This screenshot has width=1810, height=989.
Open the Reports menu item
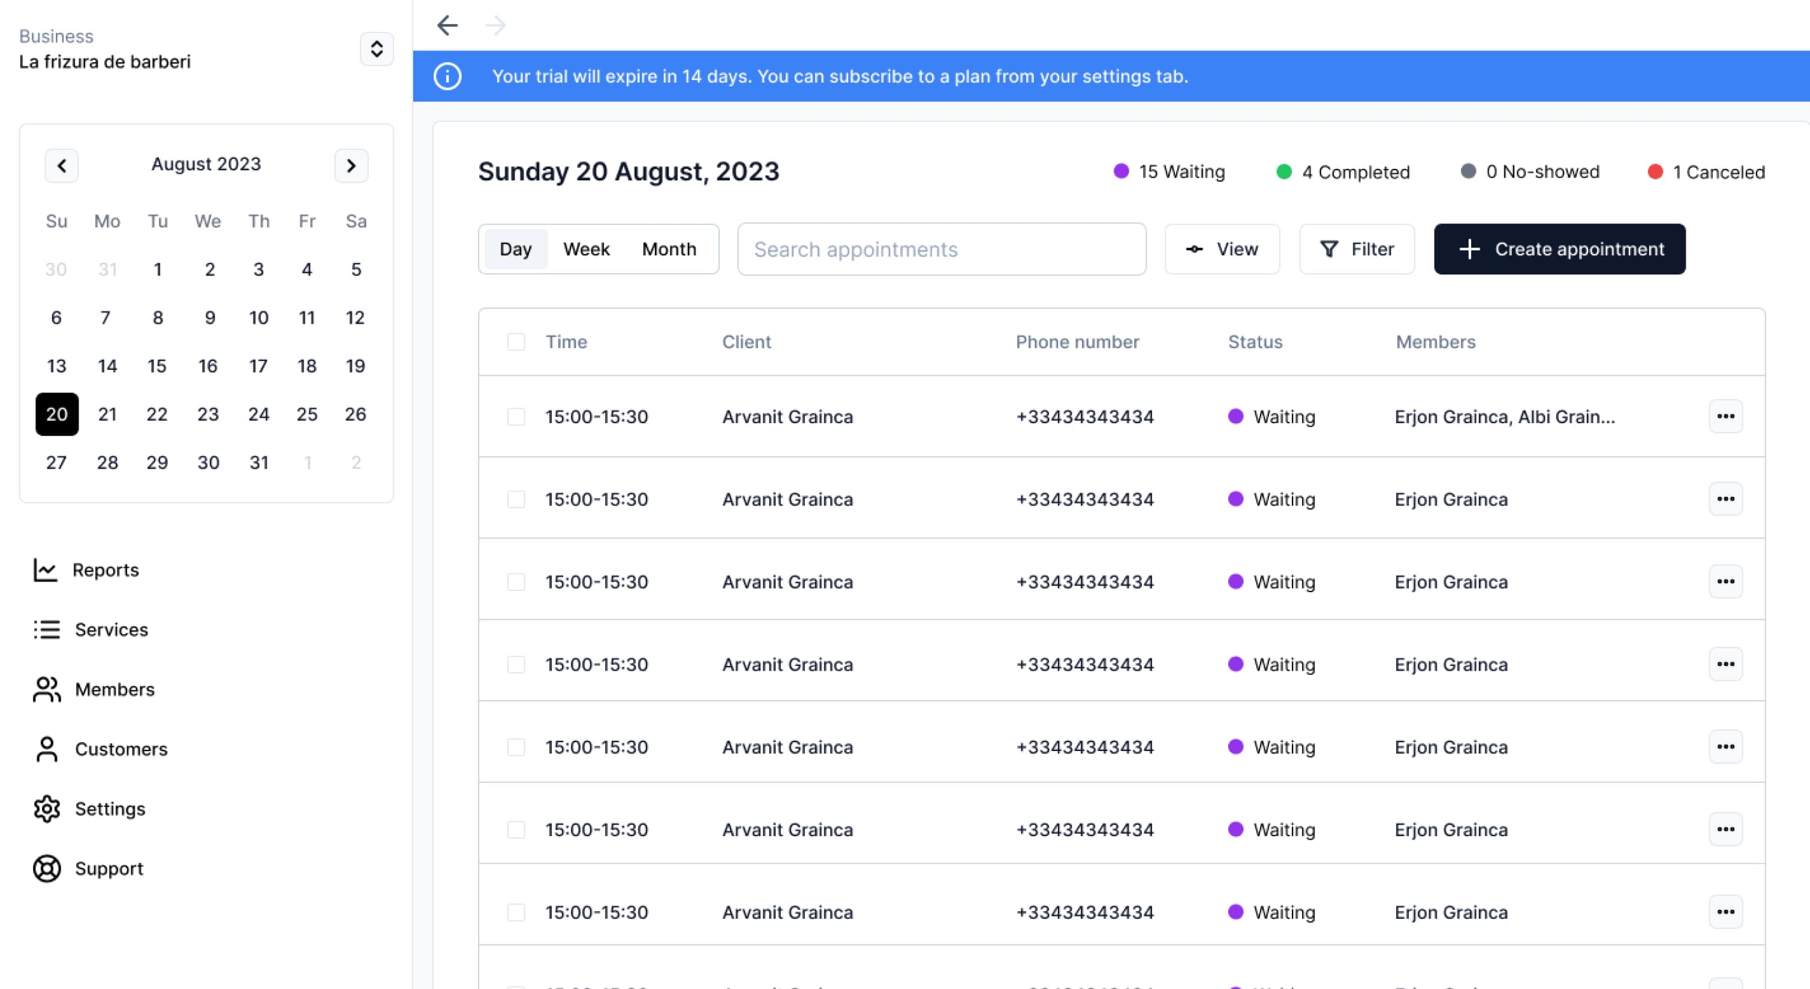(x=86, y=569)
